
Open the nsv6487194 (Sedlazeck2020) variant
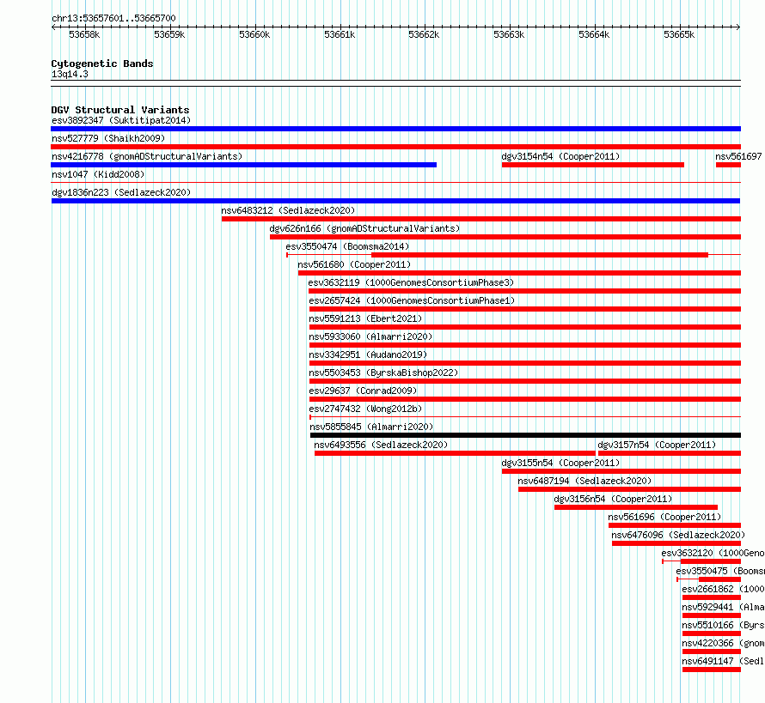coord(584,481)
